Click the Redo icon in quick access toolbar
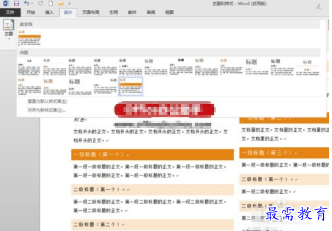This screenshot has height=231, width=332. (x=41, y=3)
